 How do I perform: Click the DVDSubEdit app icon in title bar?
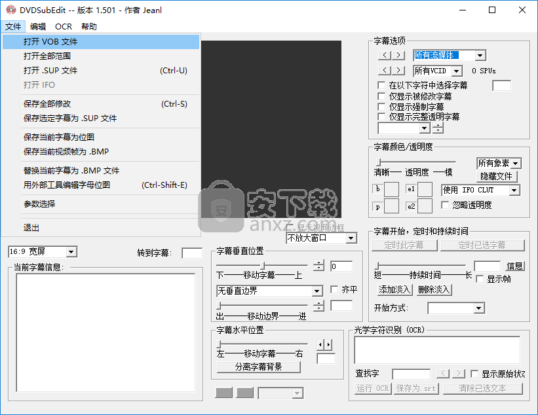(x=11, y=10)
